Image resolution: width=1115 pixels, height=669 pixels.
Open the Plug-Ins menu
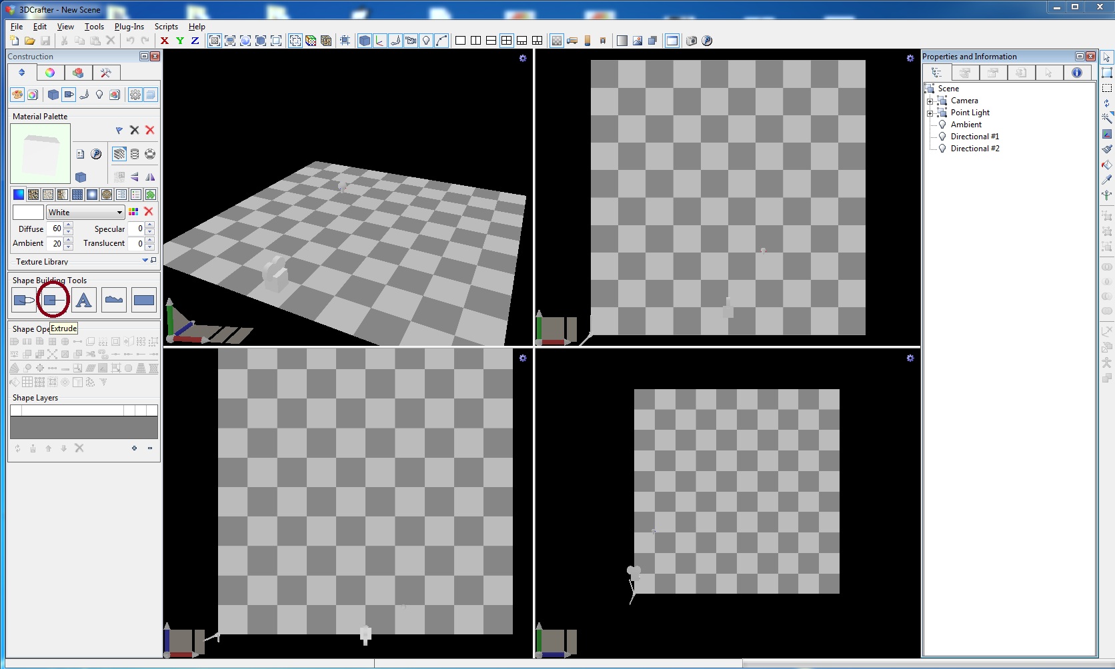pos(129,27)
